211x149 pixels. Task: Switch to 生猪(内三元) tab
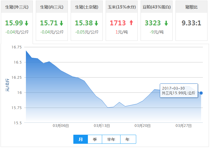[52, 7]
